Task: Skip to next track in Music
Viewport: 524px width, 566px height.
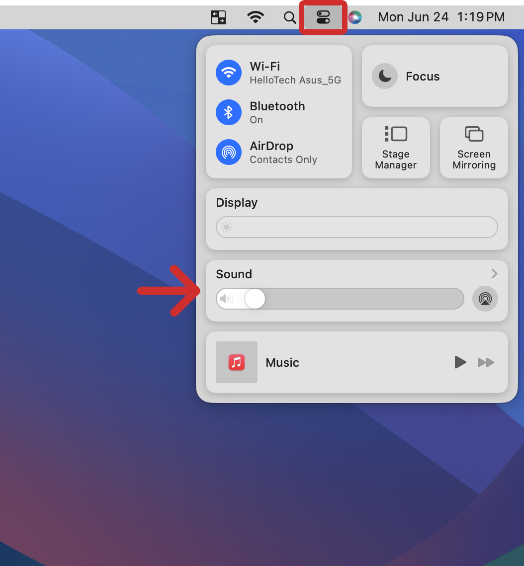Action: (486, 362)
